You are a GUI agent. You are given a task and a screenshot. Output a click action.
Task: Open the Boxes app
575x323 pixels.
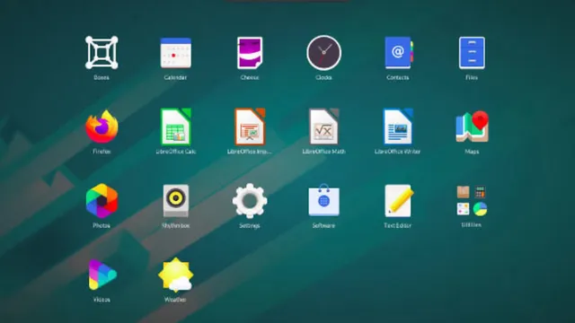click(102, 53)
